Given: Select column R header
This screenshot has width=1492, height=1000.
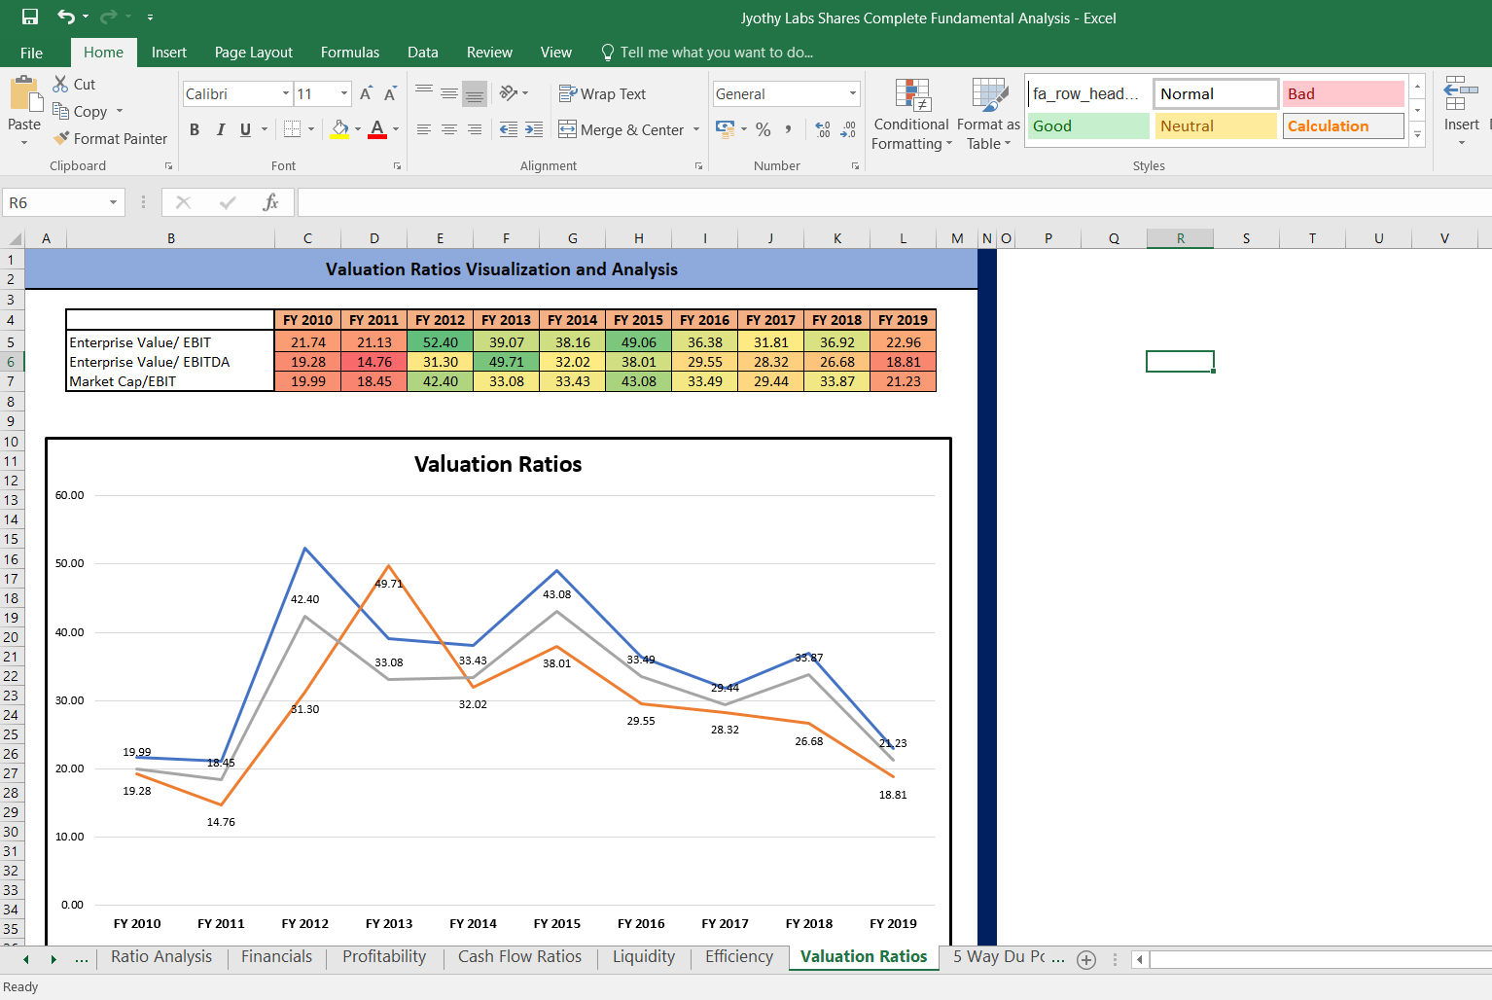Looking at the screenshot, I should click(1180, 238).
